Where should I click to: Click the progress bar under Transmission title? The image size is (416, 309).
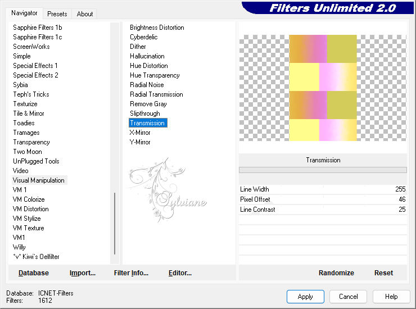pos(323,170)
